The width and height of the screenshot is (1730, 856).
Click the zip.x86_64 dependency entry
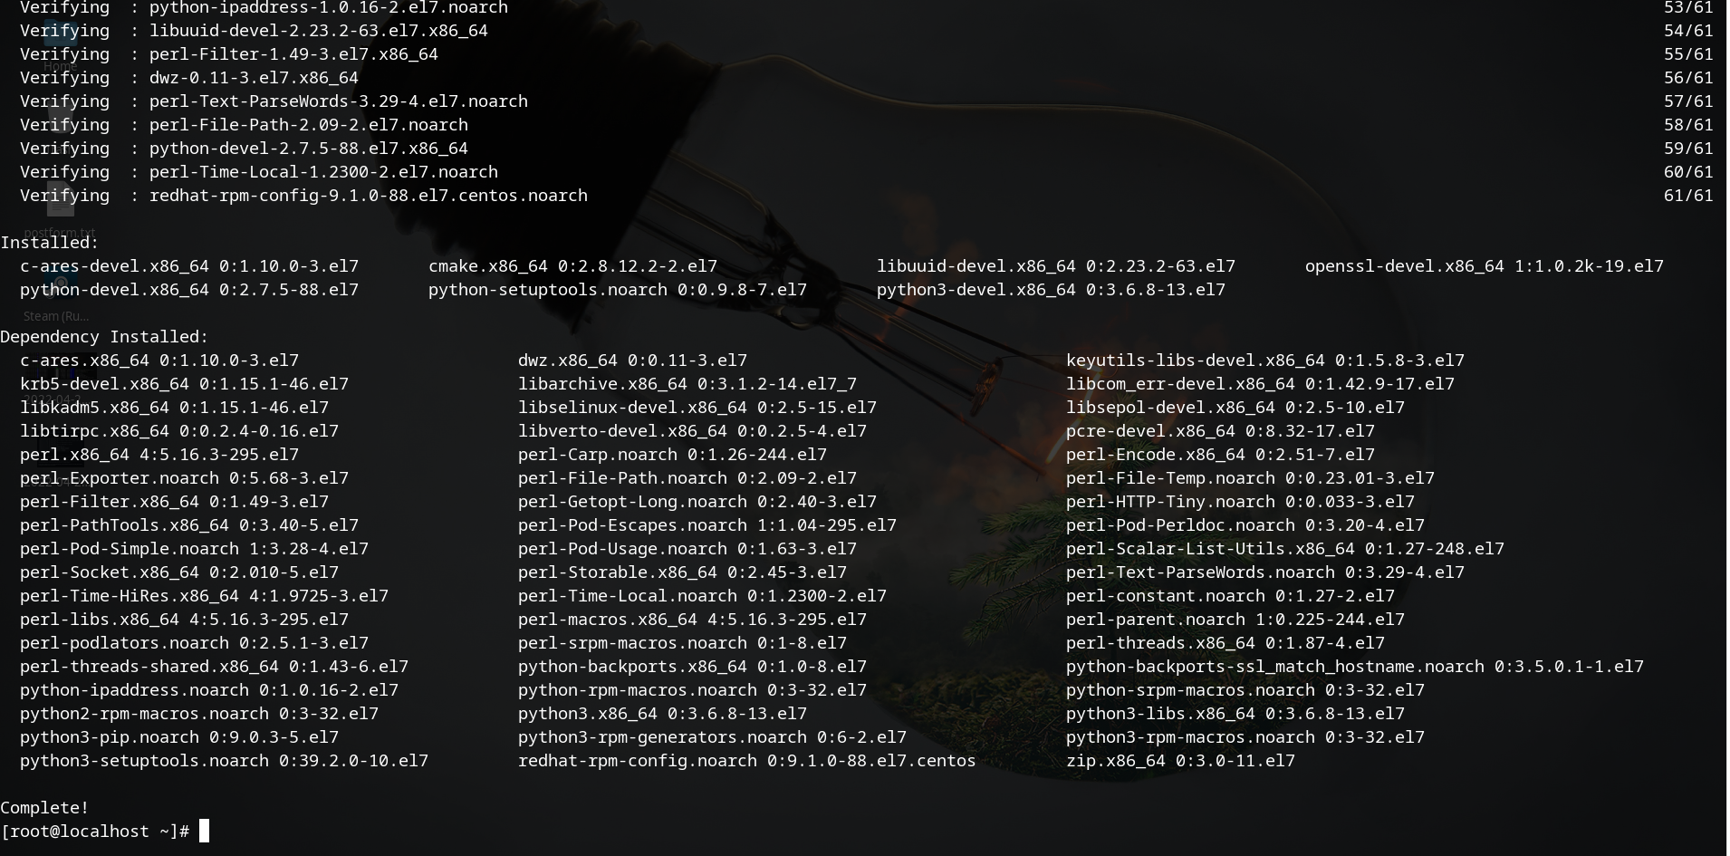pyautogui.click(x=1181, y=761)
